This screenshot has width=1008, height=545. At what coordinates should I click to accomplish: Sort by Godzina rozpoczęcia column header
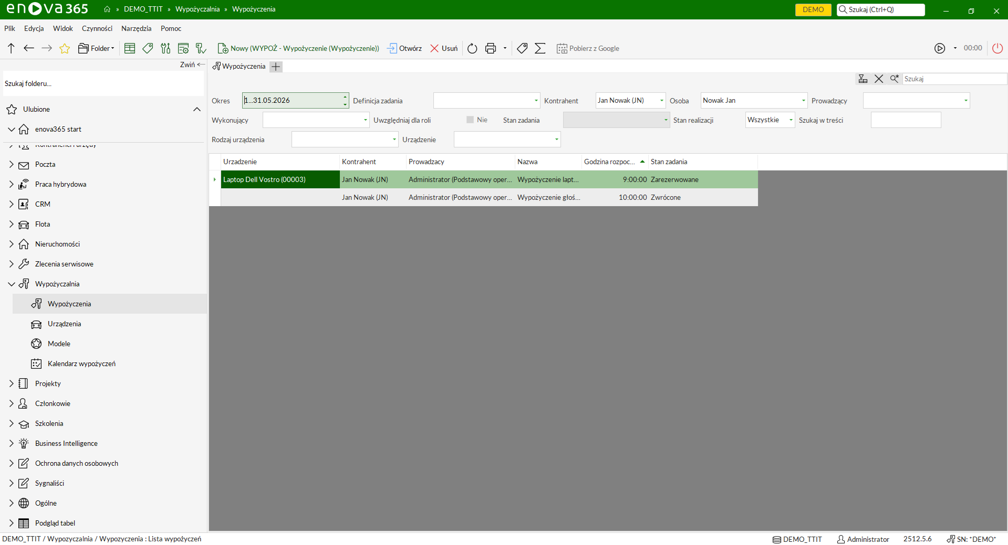coord(615,162)
